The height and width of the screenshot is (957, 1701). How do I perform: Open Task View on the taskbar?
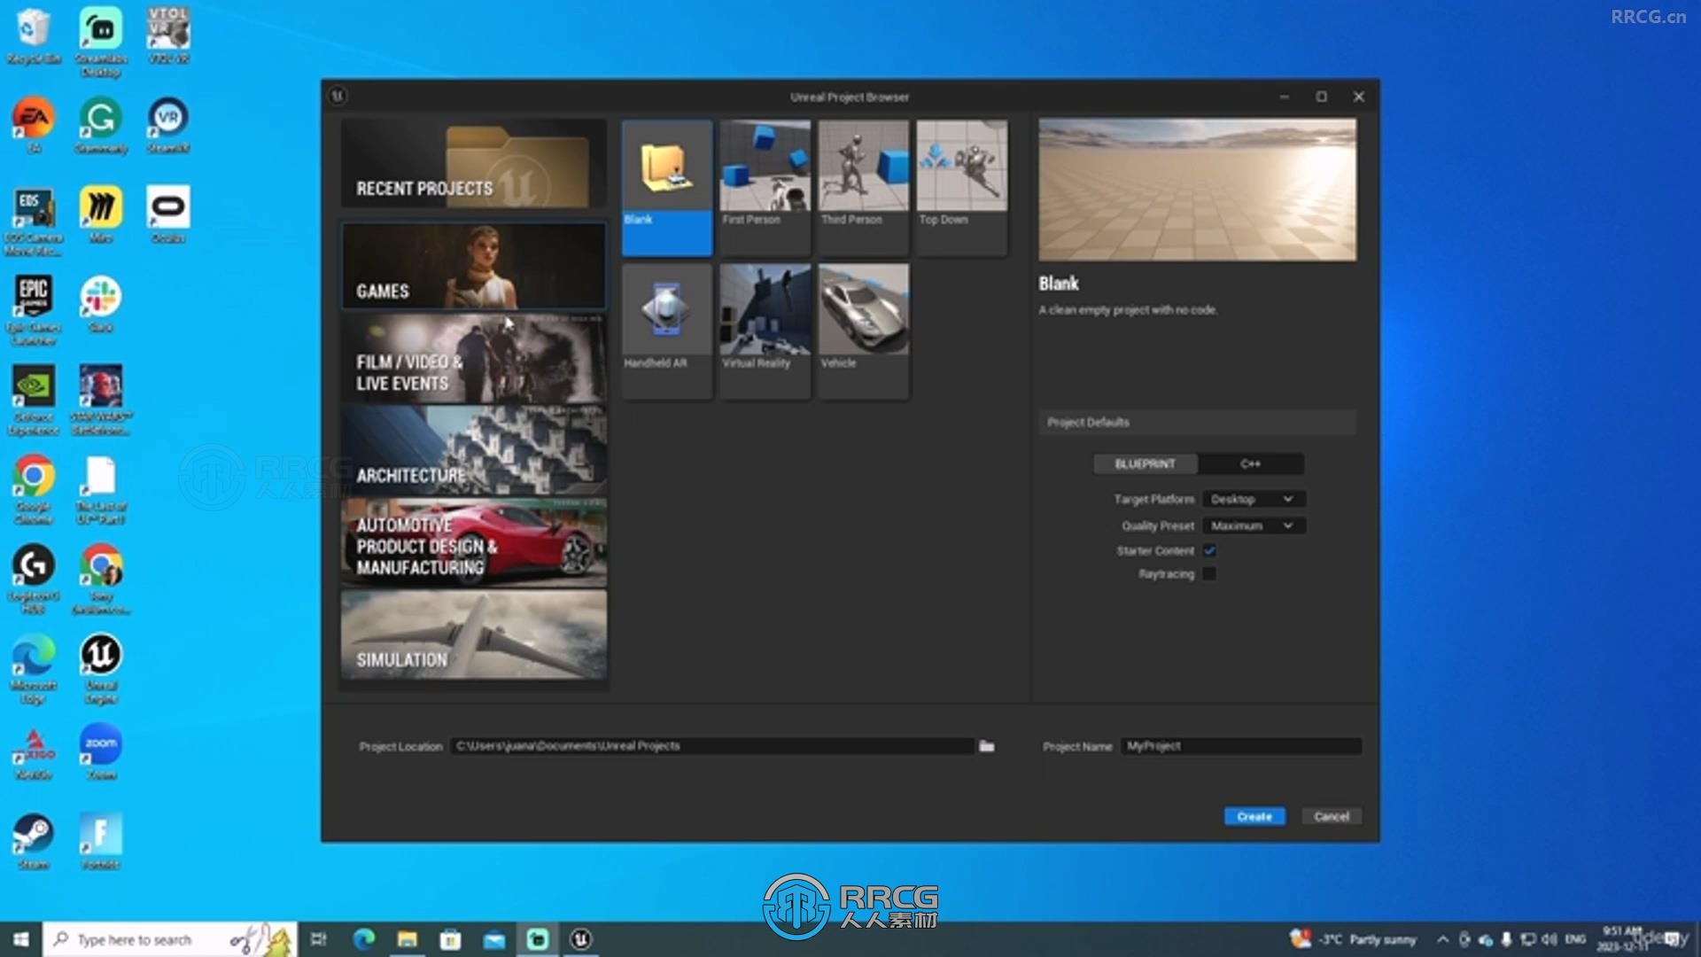[319, 939]
